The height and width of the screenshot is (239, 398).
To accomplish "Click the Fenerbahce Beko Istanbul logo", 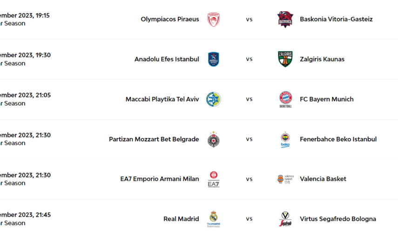I will click(285, 139).
